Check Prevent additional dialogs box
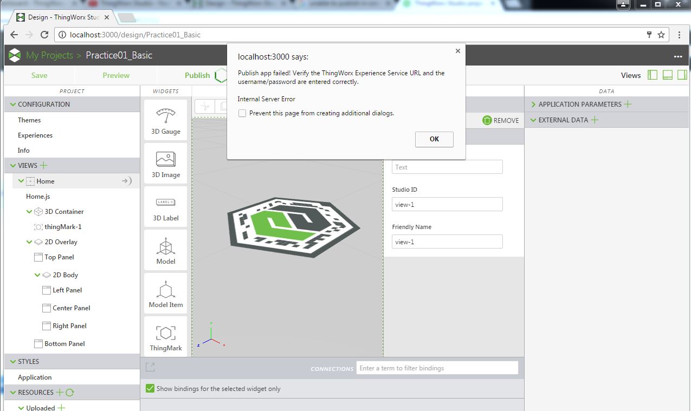The width and height of the screenshot is (691, 411). [x=242, y=113]
